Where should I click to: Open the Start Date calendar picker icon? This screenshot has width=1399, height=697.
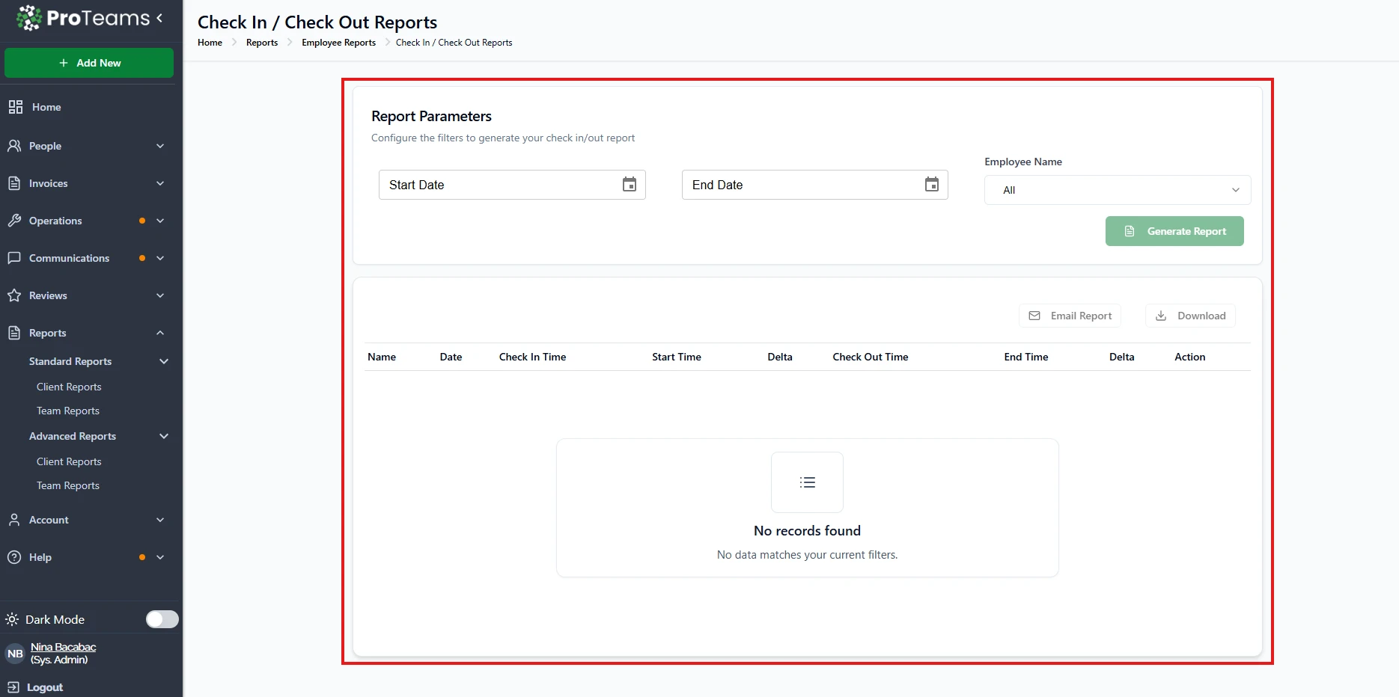click(x=629, y=185)
